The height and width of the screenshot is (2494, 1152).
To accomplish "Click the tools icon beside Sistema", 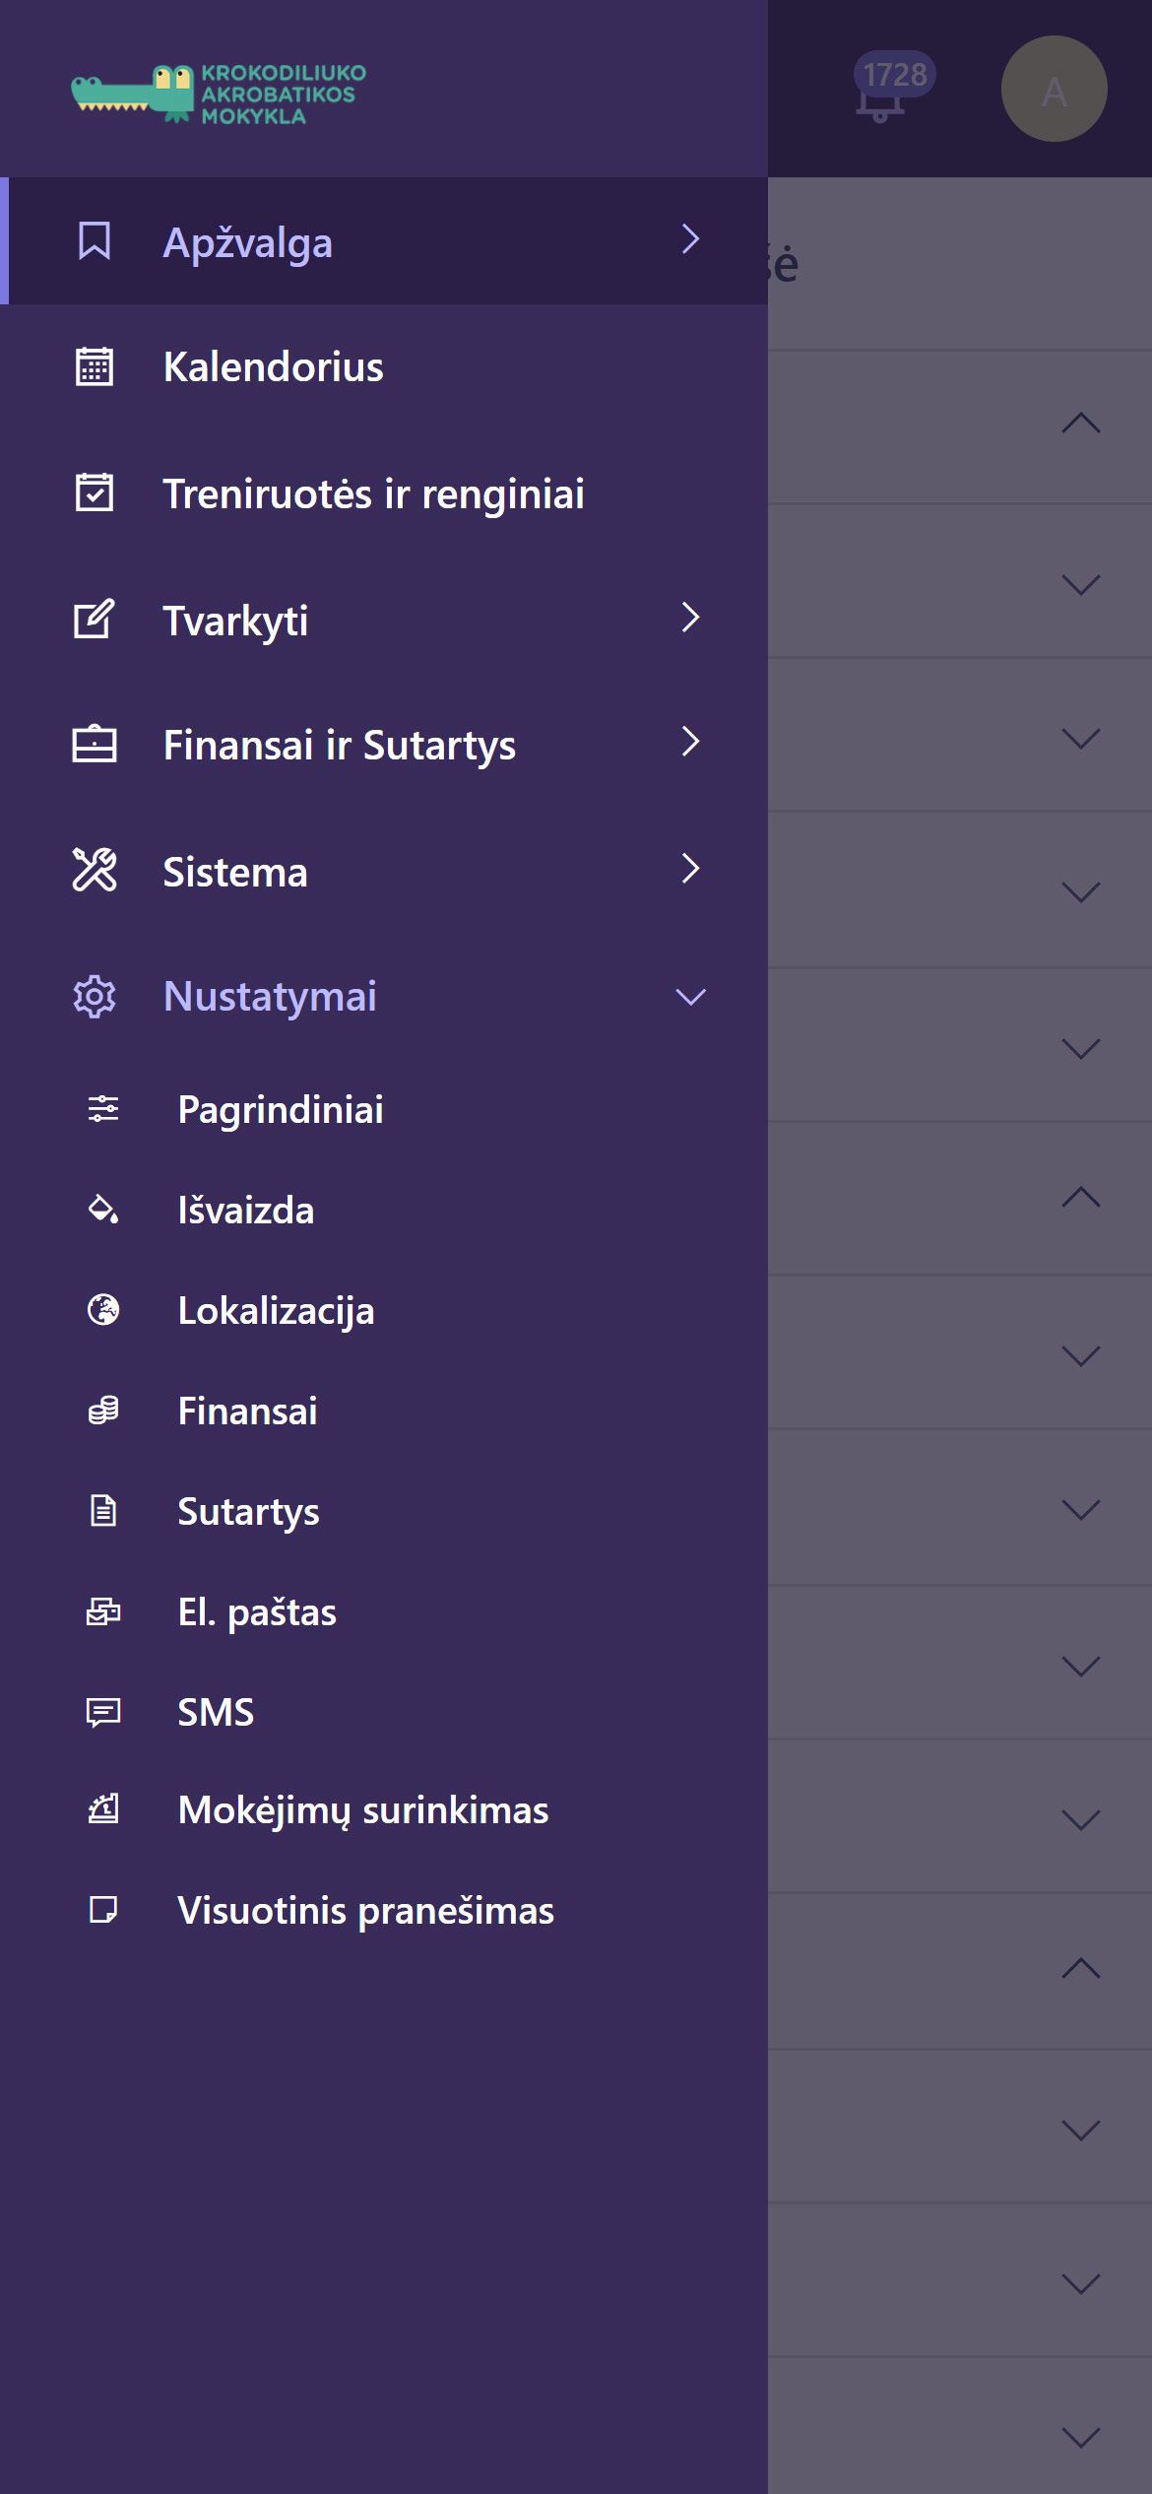I will (95, 871).
